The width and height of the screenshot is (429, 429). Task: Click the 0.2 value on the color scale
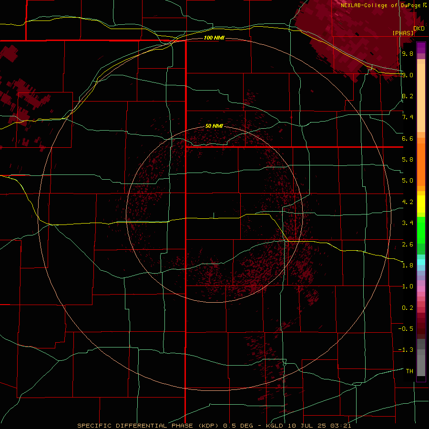(408, 308)
